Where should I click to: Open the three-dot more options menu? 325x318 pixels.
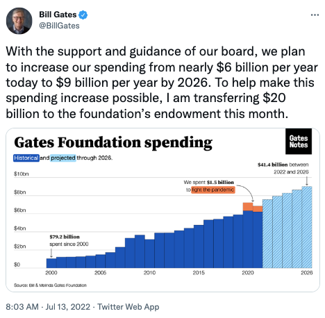[x=315, y=15]
